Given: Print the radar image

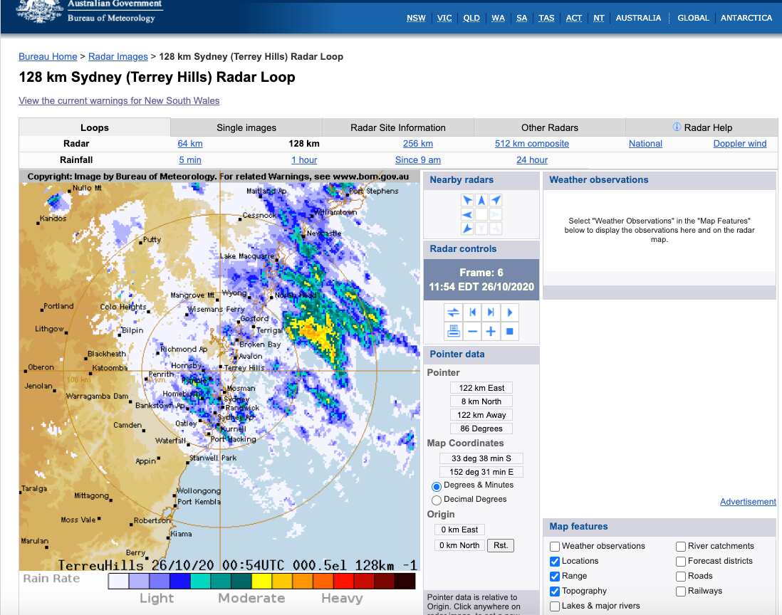Looking at the screenshot, I should coord(454,330).
